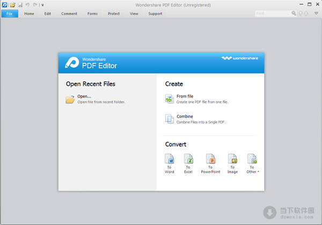The image size is (322, 225).
Task: Switch to the Home tab
Action: point(29,14)
